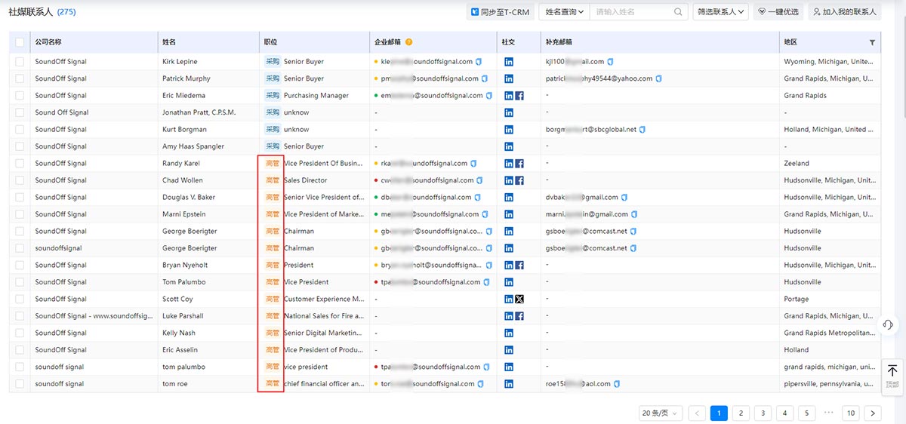Toggle the select-all checkbox in header
Viewport: 906px width, 424px height.
click(x=20, y=42)
